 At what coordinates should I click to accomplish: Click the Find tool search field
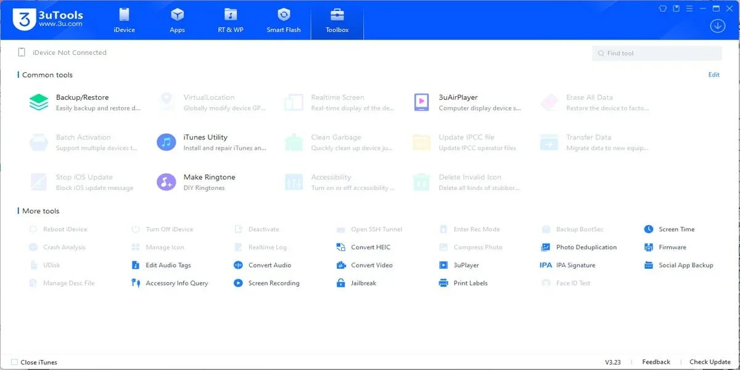[x=657, y=53]
